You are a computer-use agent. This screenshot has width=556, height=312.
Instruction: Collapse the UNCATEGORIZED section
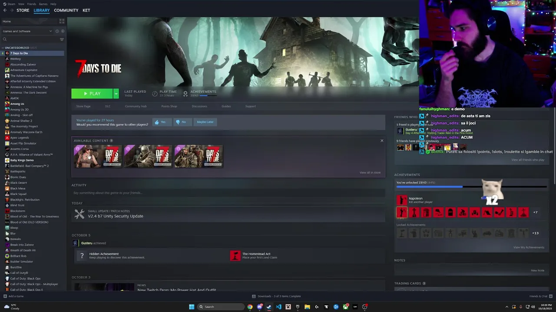pos(3,48)
